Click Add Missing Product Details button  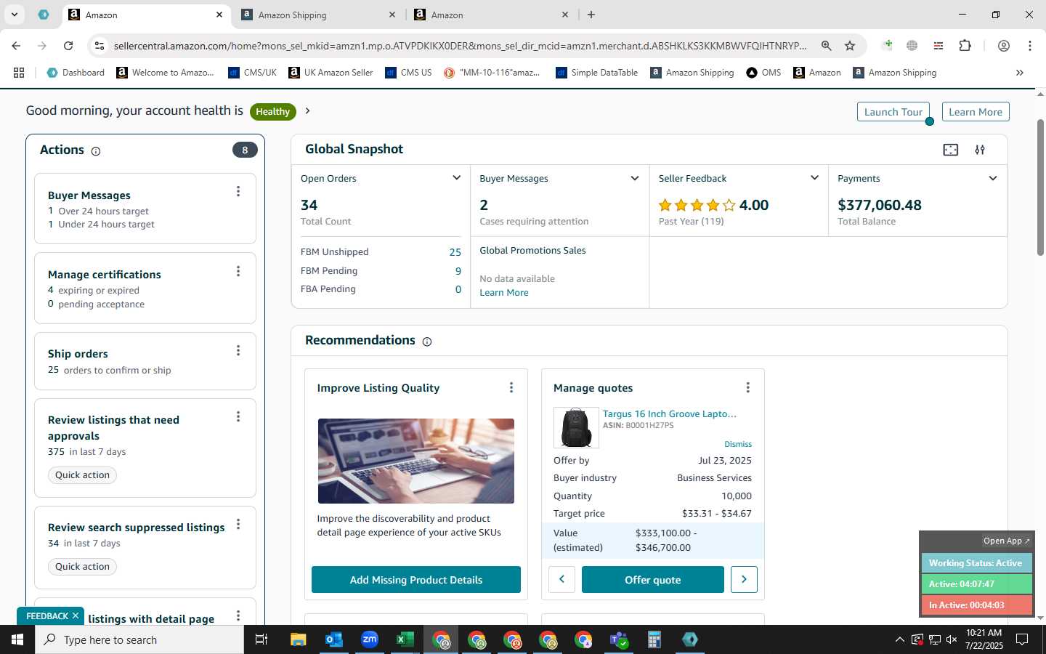point(416,579)
